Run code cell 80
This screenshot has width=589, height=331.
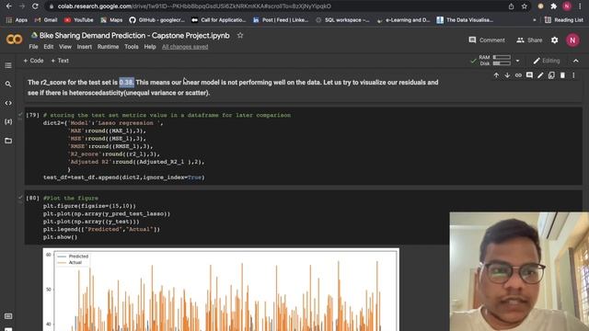pos(32,198)
